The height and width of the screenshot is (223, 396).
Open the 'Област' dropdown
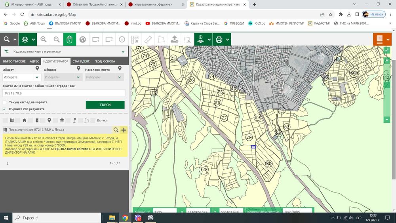tap(21, 77)
